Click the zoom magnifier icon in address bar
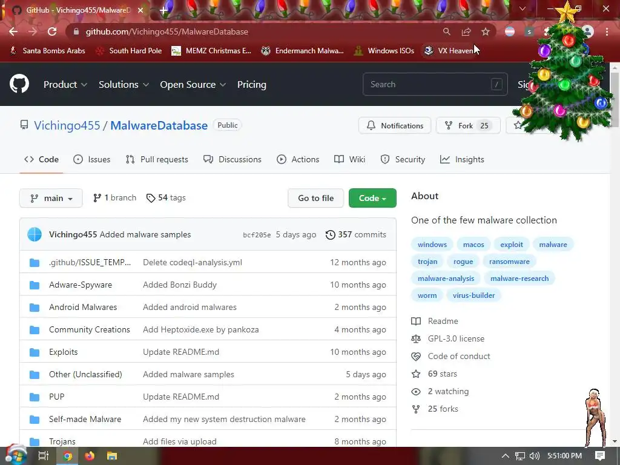The height and width of the screenshot is (465, 620). point(446,31)
